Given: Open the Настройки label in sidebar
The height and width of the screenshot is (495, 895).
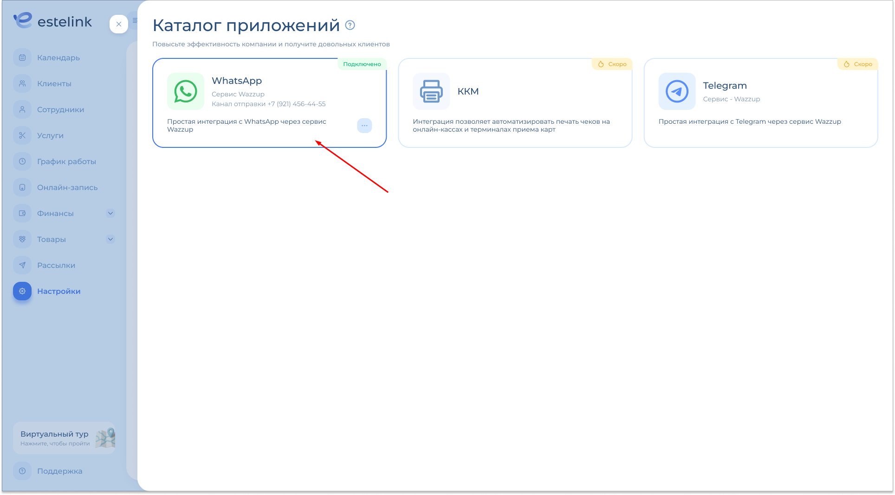Looking at the screenshot, I should [x=59, y=291].
